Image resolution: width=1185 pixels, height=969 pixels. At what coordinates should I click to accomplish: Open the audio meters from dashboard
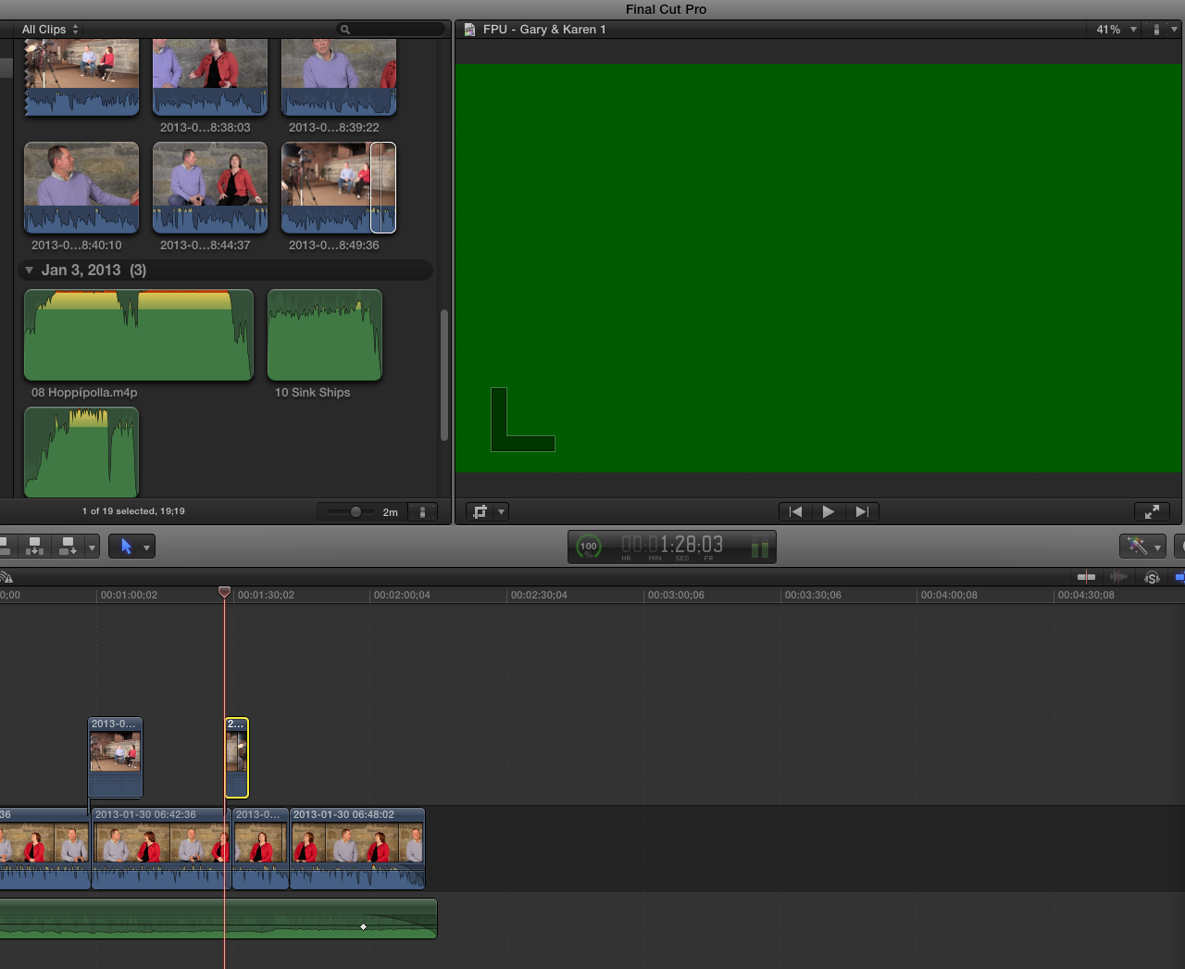[759, 547]
